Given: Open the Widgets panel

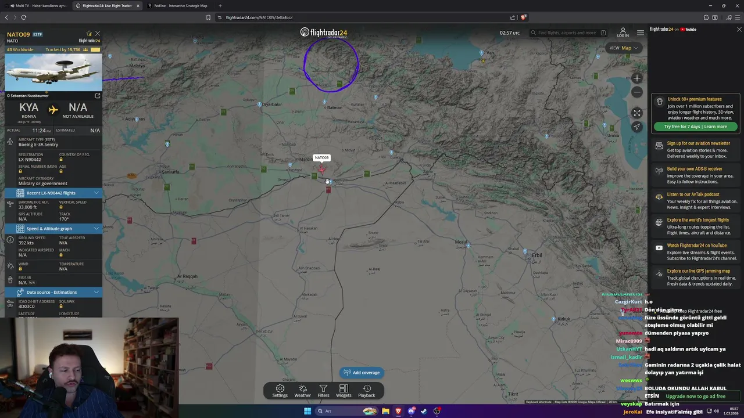Looking at the screenshot, I should coord(344,391).
